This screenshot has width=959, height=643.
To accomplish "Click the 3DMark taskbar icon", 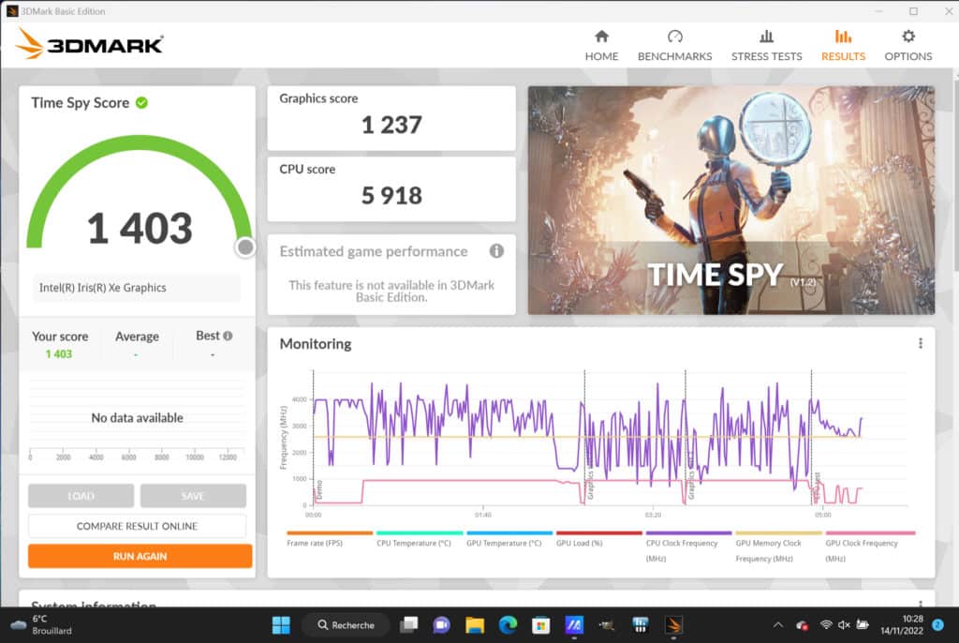I will click(672, 625).
